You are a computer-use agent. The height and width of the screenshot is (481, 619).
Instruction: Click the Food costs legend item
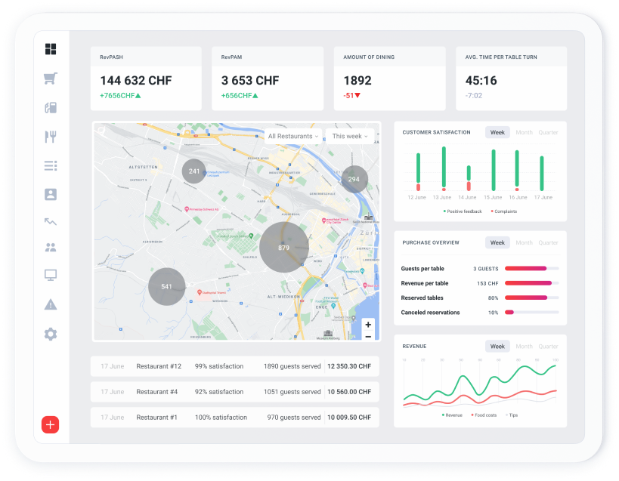(x=484, y=415)
